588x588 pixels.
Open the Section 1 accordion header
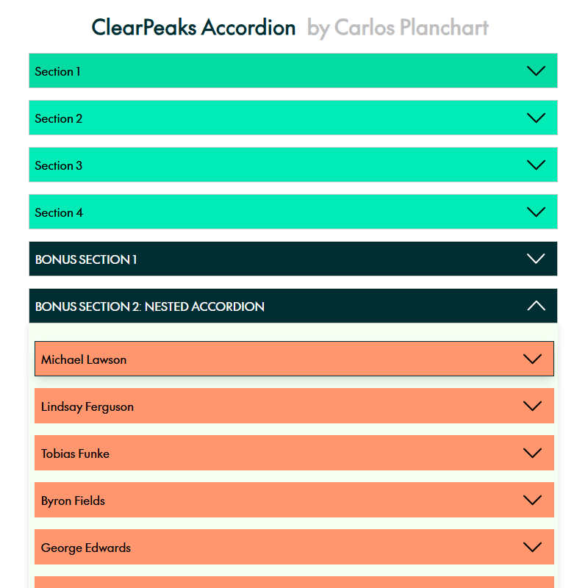(58, 71)
